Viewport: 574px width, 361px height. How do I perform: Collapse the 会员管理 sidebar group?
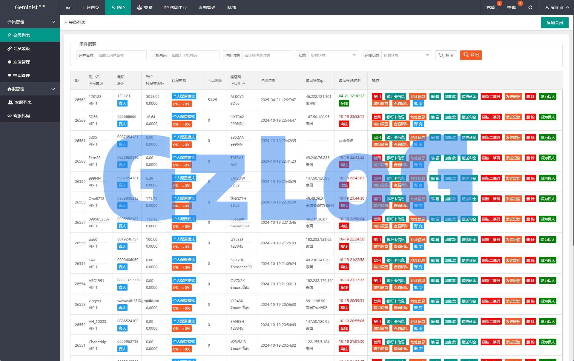[x=30, y=22]
